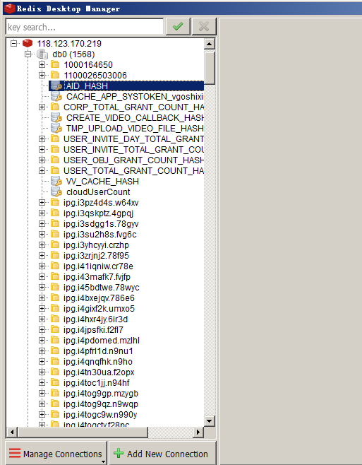Select the ipg.i4hxr4jy.6ir3d row
Screen dimensions: 362x465
tap(95, 319)
